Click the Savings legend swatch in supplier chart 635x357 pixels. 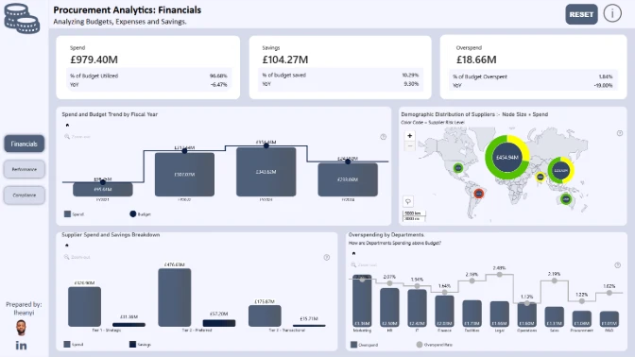[132, 344]
